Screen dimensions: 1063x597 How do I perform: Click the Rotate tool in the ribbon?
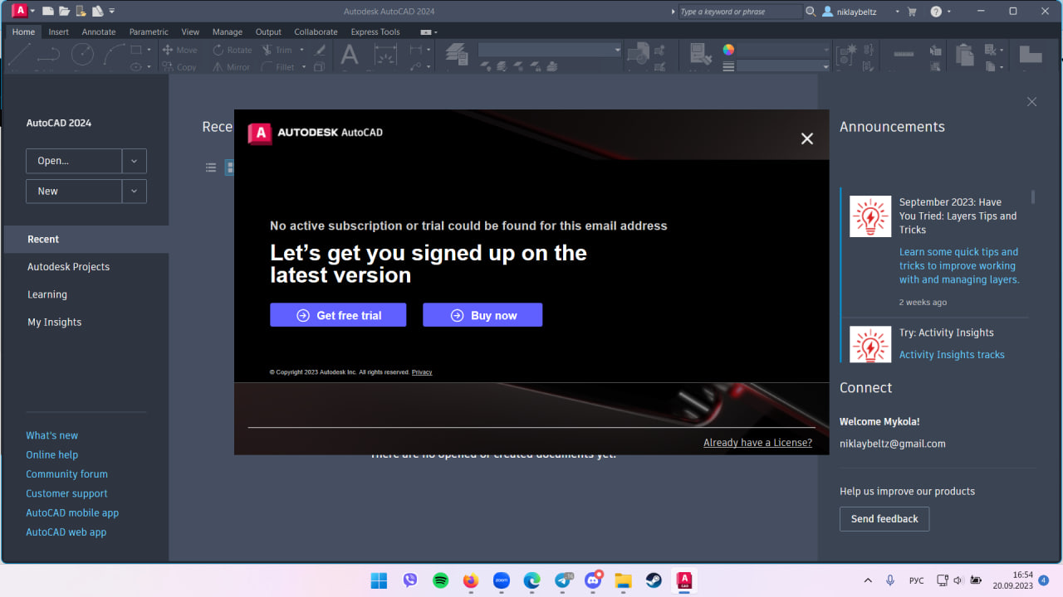pyautogui.click(x=233, y=50)
